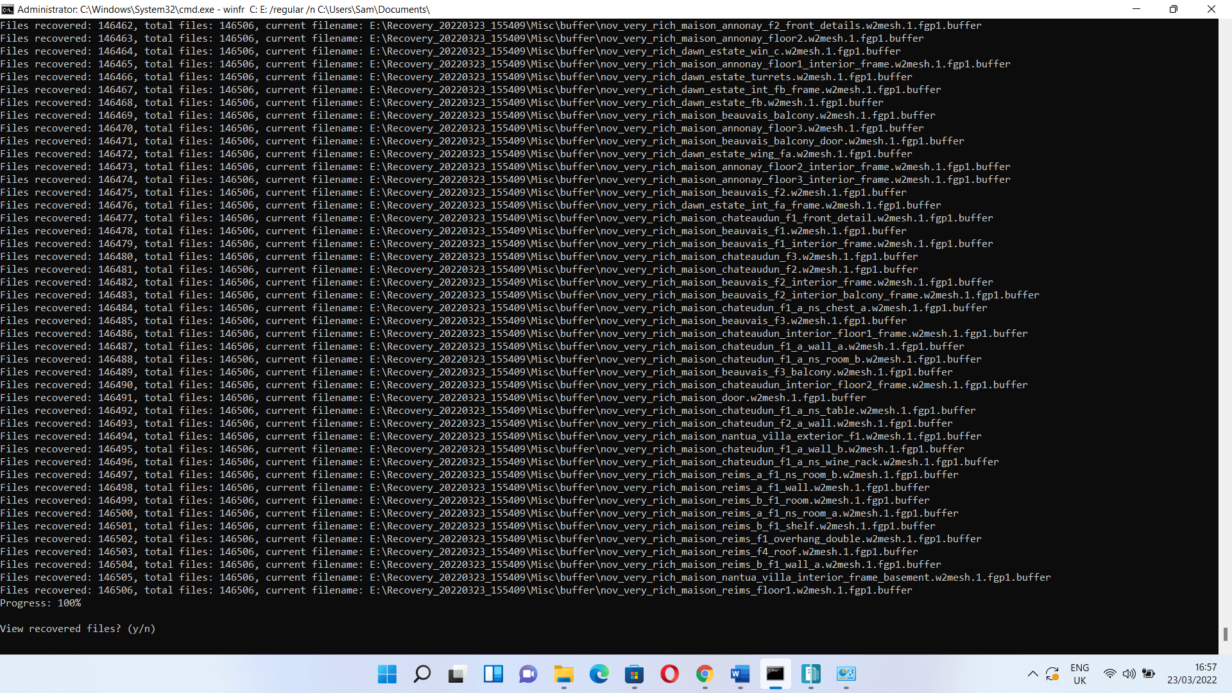Click the chateaudun_interior_floor1_frame line
The image size is (1232, 693).
[514, 334]
